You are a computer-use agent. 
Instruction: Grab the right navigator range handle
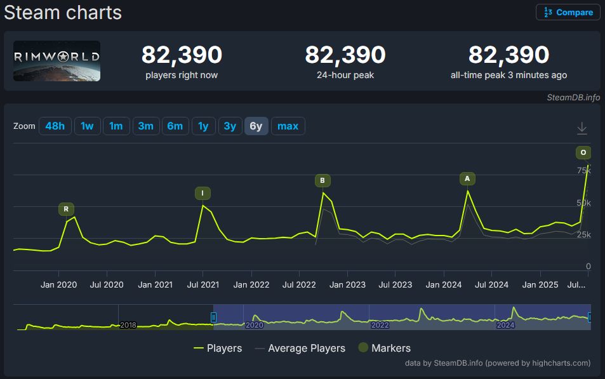[x=590, y=317]
